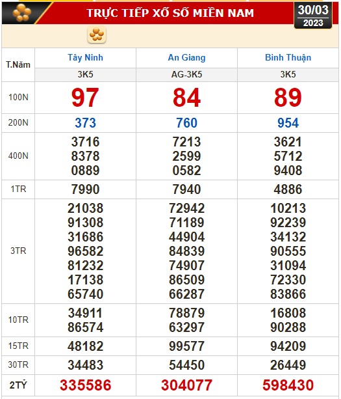
Task: Click the 15TR number 48182
Action: pyautogui.click(x=85, y=346)
